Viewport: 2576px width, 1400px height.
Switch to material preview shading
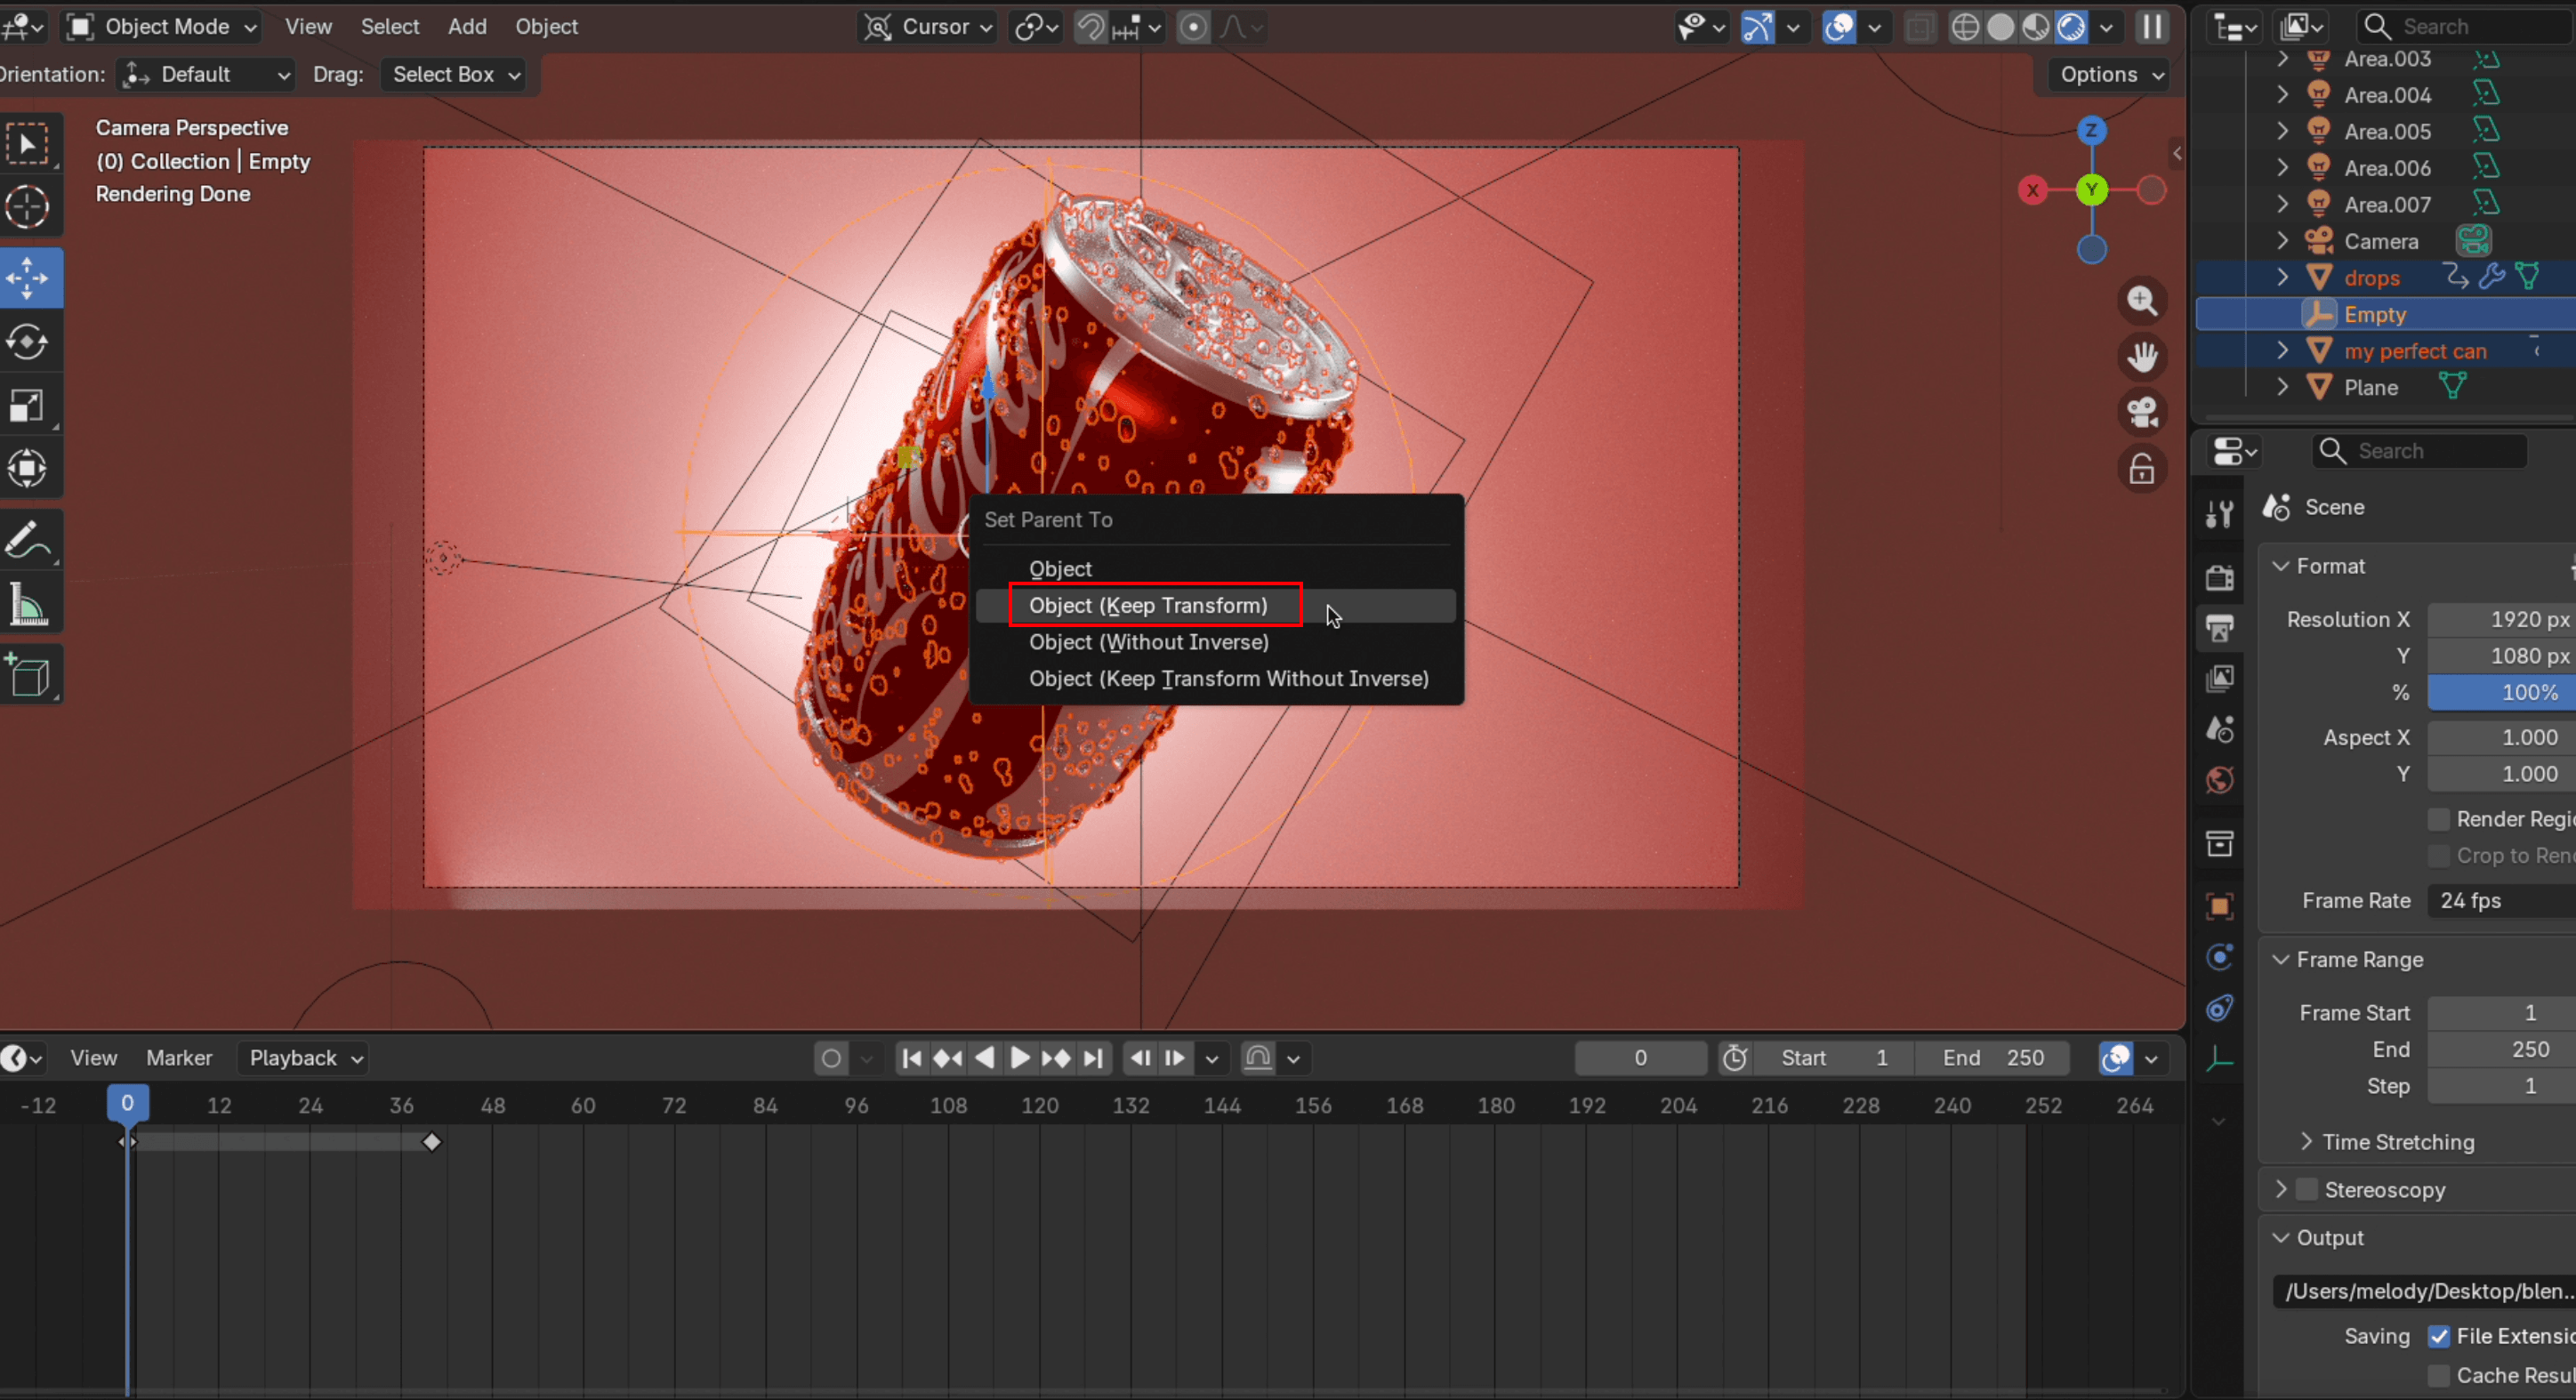pyautogui.click(x=2035, y=27)
